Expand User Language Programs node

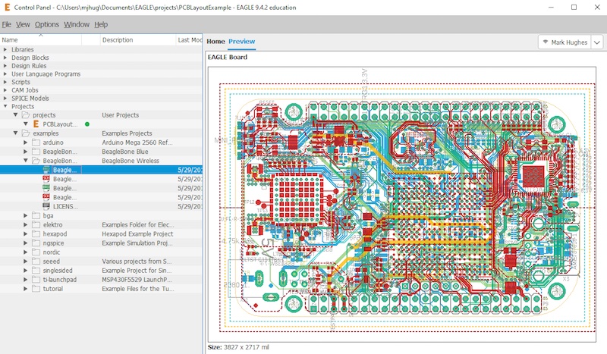[5, 74]
